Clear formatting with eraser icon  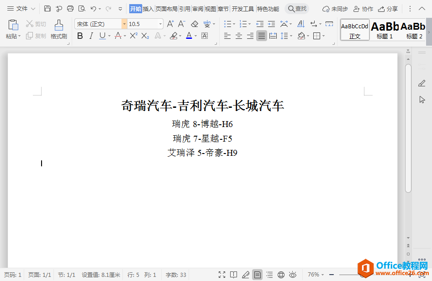(195, 24)
